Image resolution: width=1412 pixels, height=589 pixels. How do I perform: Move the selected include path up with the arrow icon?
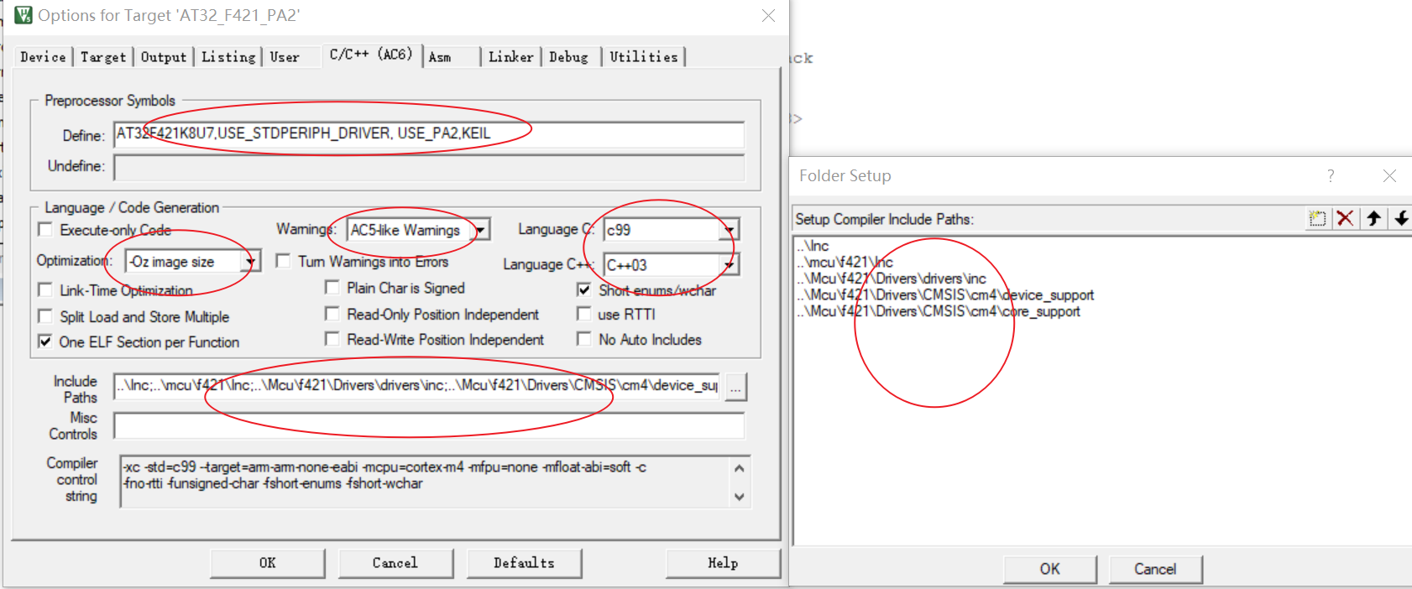point(1373,218)
